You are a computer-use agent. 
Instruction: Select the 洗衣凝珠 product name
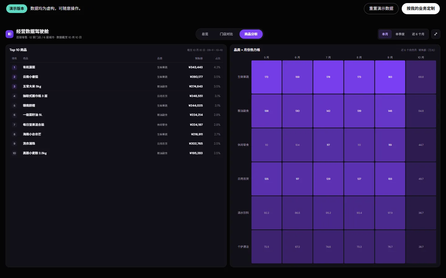pyautogui.click(x=29, y=144)
